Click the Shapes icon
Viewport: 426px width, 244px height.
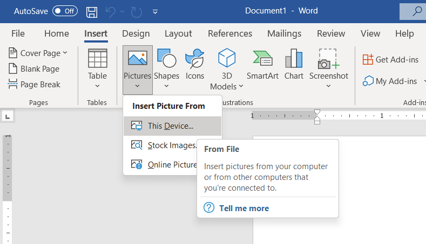(166, 58)
